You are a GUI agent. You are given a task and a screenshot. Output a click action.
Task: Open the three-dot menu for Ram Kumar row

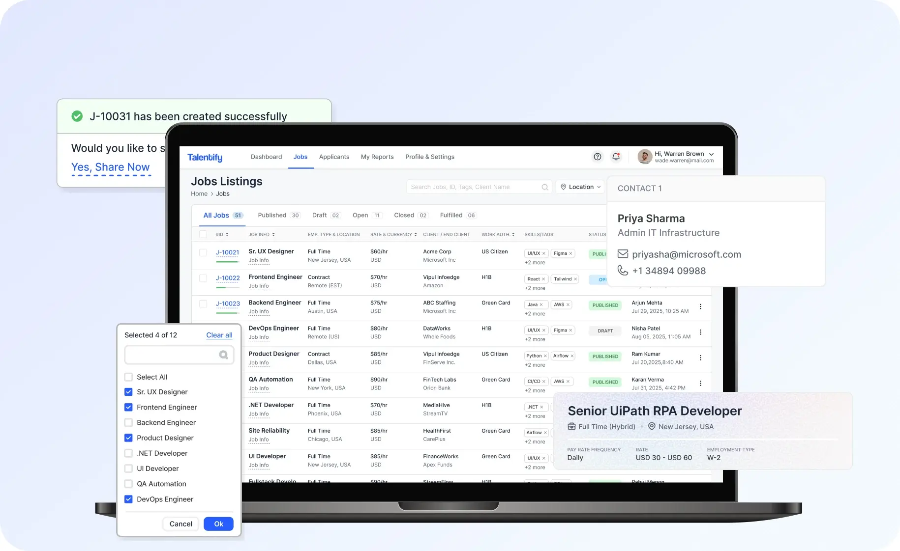point(700,358)
